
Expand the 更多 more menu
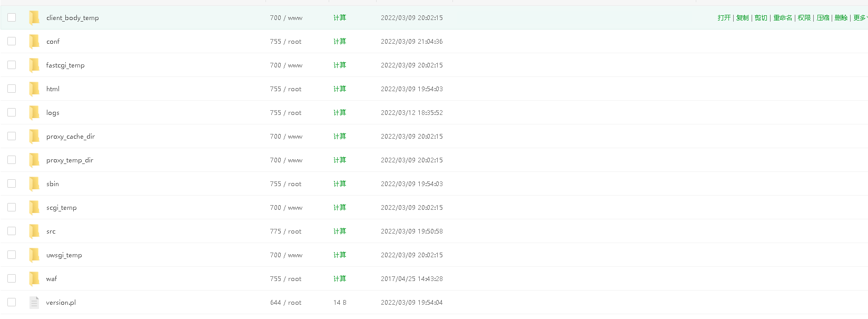point(860,18)
